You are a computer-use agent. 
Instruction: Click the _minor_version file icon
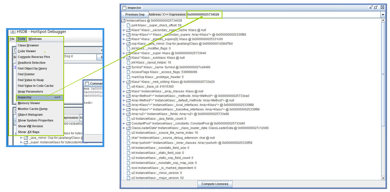click(x=129, y=173)
